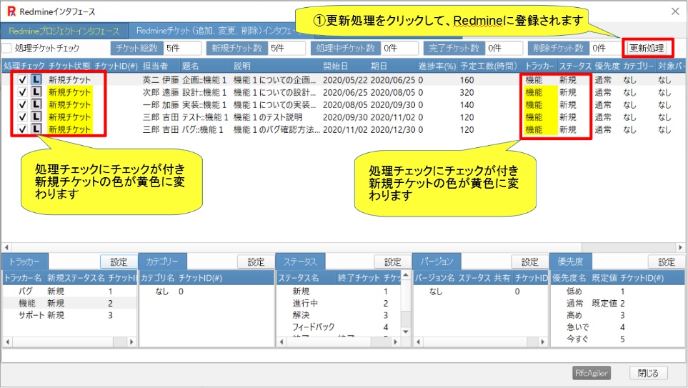Click the L icon in the 英二 伊藤 row

[36, 79]
